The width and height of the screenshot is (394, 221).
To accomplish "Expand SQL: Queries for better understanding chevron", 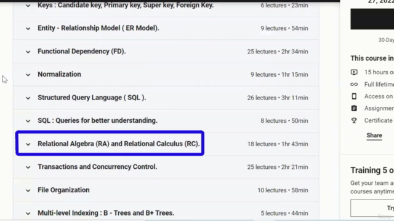I will 28,121.
